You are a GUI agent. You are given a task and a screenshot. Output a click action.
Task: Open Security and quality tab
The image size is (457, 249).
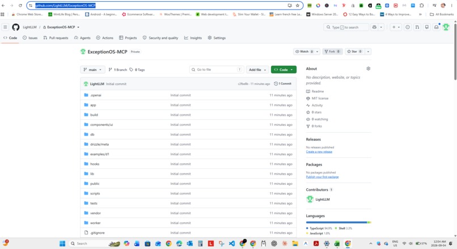160,38
